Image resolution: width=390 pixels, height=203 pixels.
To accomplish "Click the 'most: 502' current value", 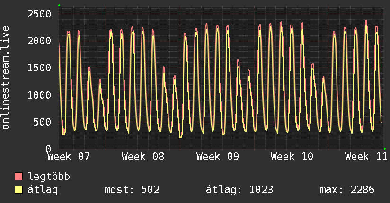I will pyautogui.click(x=132, y=190).
